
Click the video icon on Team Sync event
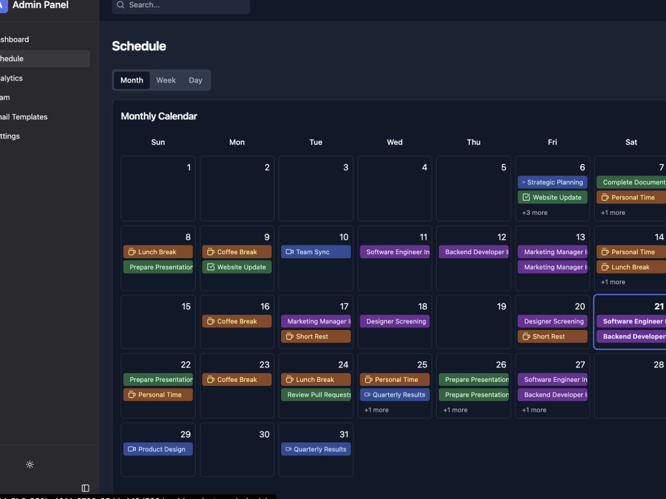290,251
